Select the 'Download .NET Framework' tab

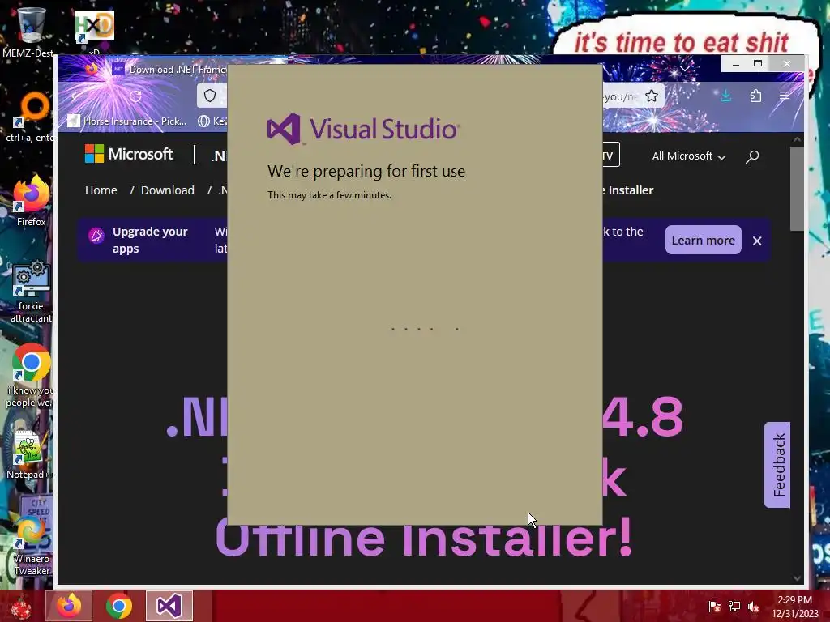point(169,70)
